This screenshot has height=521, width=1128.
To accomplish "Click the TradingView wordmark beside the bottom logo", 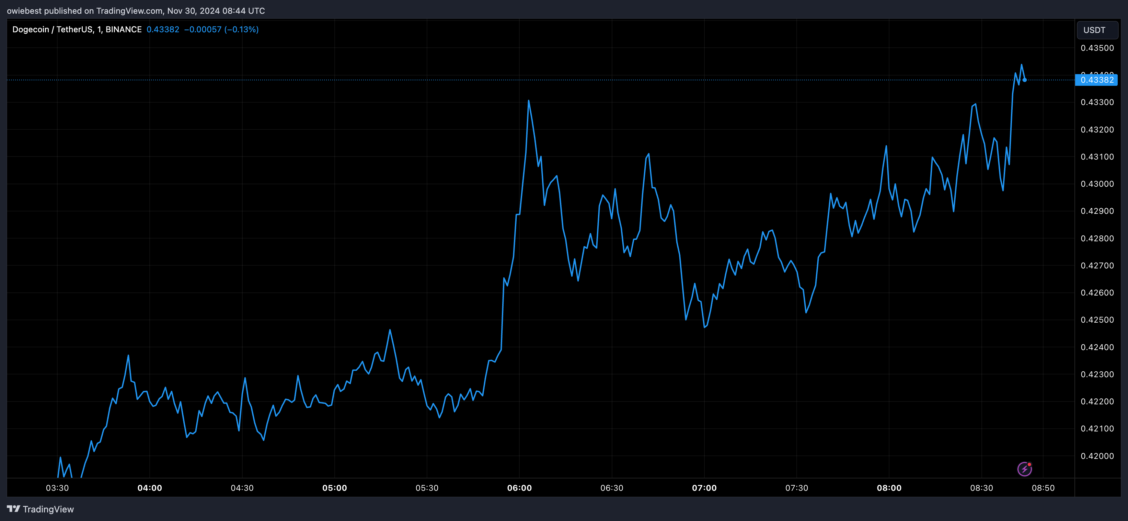I will pos(49,509).
